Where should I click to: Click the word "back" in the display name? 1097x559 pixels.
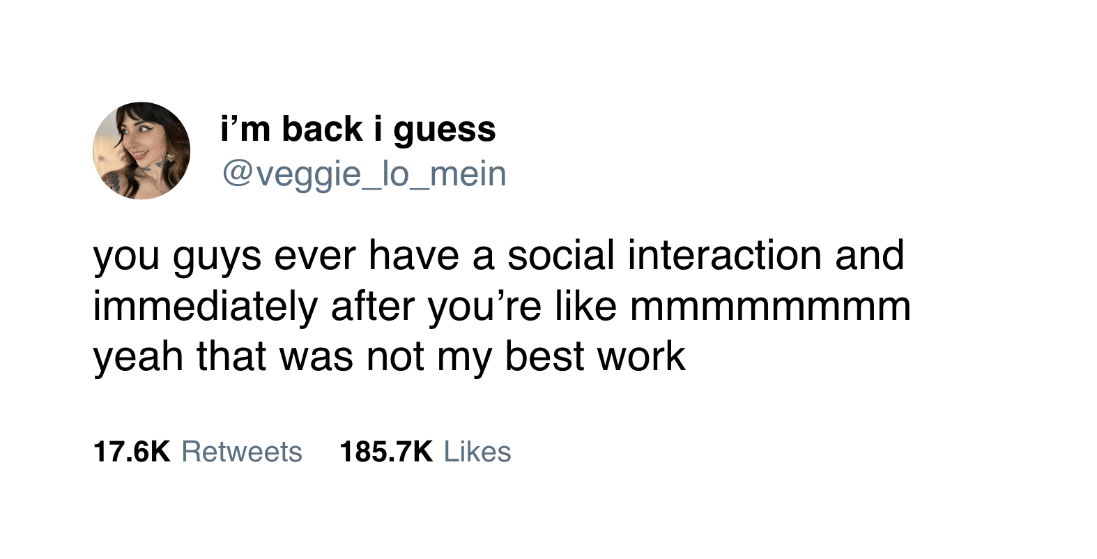point(323,130)
